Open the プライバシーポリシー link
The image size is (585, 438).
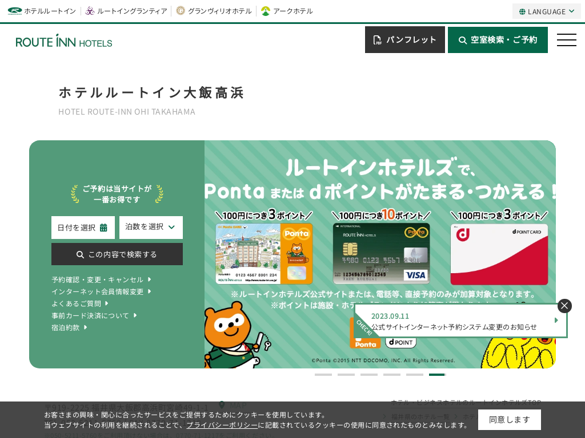[x=222, y=425]
